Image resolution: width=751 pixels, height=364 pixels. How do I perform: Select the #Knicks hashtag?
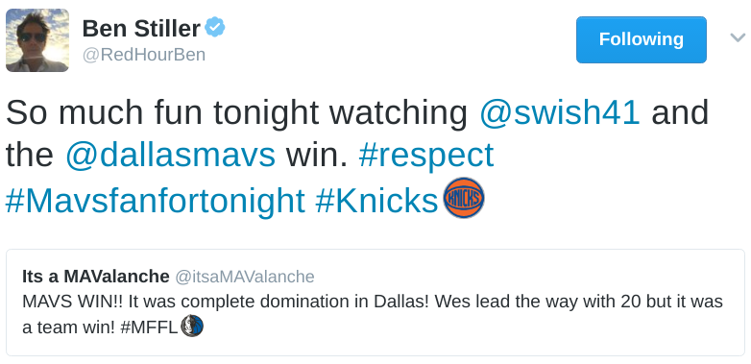376,200
